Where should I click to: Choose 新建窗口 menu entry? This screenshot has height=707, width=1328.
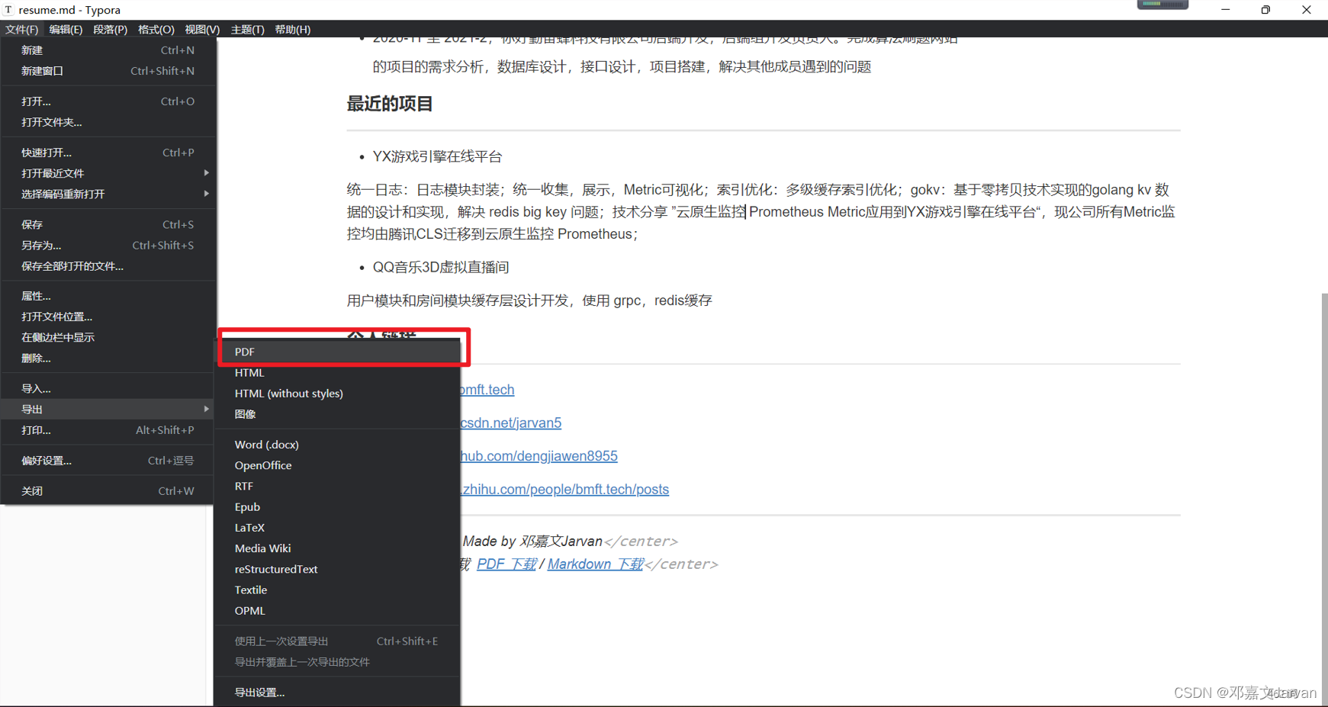(108, 71)
